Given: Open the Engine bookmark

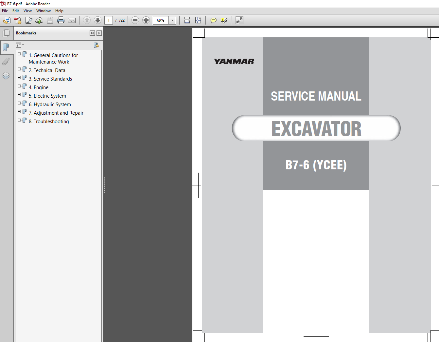Looking at the screenshot, I should click(x=39, y=87).
